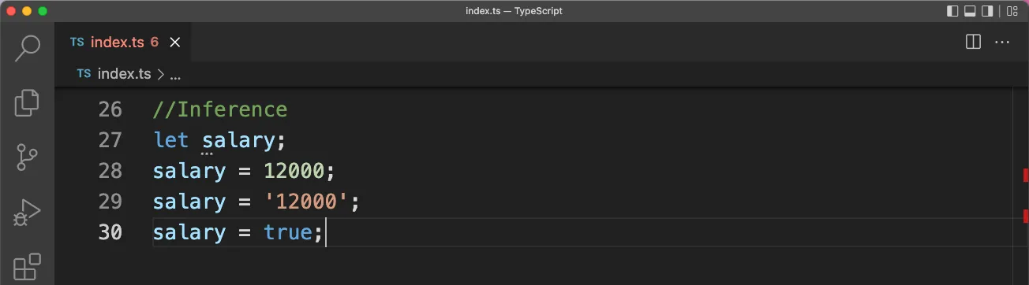Open the Customize Layout button

tap(1012, 11)
